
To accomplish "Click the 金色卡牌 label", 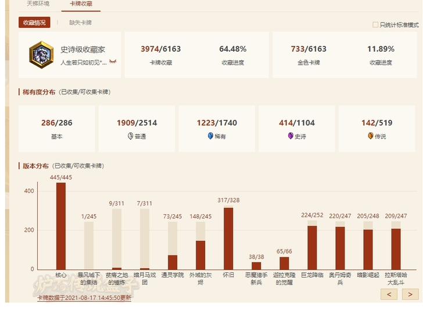I will [309, 63].
